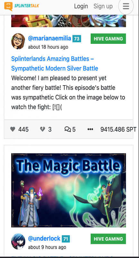The width and height of the screenshot is (139, 258).
Task: Click the underlock avatar picture
Action: click(x=18, y=241)
